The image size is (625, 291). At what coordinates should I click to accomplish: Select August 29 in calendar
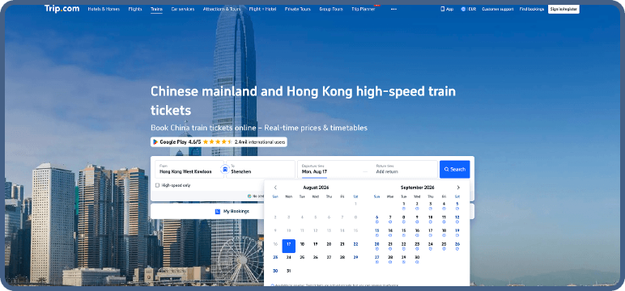[x=355, y=258]
